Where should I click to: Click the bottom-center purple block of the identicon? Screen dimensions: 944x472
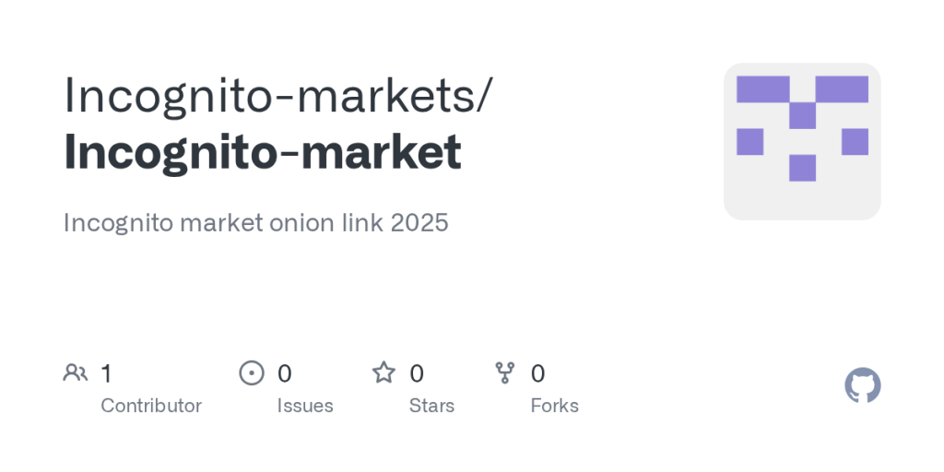coord(802,168)
